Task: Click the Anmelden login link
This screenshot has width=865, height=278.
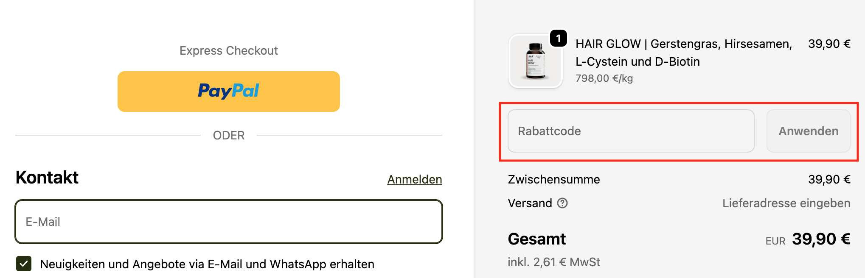Action: (x=414, y=179)
